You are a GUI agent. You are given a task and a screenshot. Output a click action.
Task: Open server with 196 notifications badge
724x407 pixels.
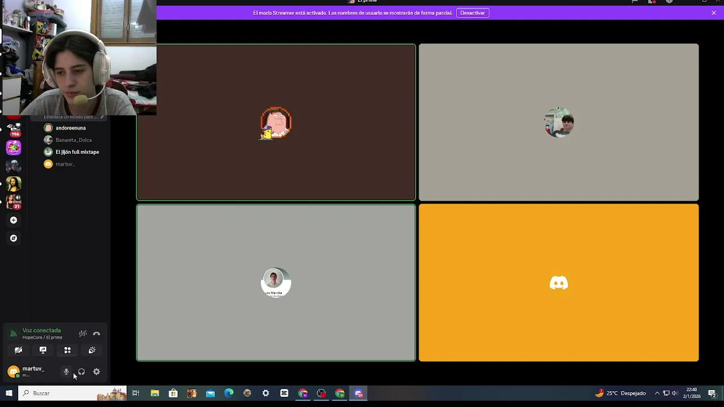[14, 129]
